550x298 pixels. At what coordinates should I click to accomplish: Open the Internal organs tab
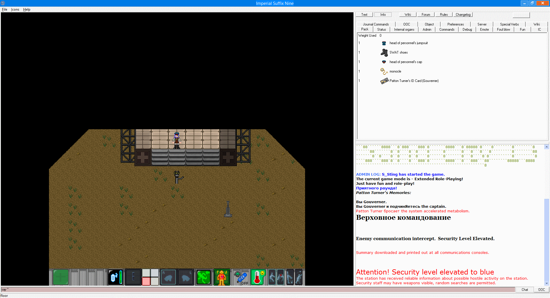pos(404,30)
